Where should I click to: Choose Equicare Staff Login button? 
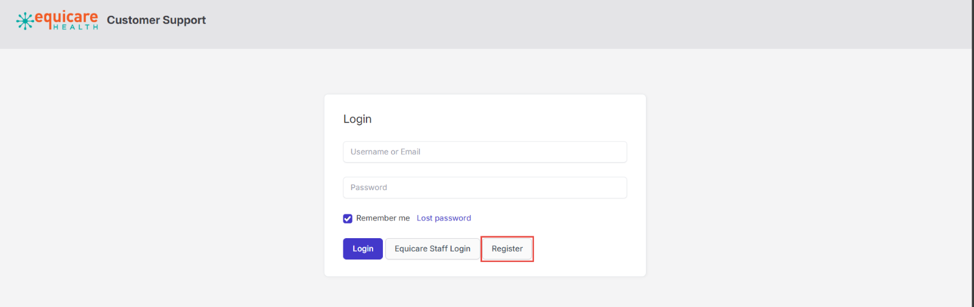(x=432, y=249)
